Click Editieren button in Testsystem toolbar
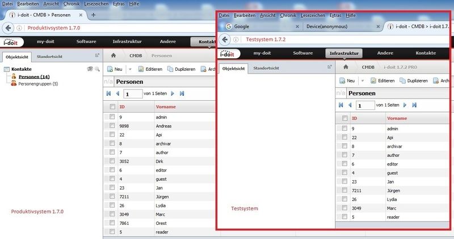454x239 pixels. pyautogui.click(x=382, y=80)
